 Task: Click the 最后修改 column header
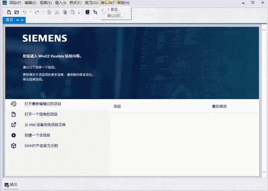[220, 106]
